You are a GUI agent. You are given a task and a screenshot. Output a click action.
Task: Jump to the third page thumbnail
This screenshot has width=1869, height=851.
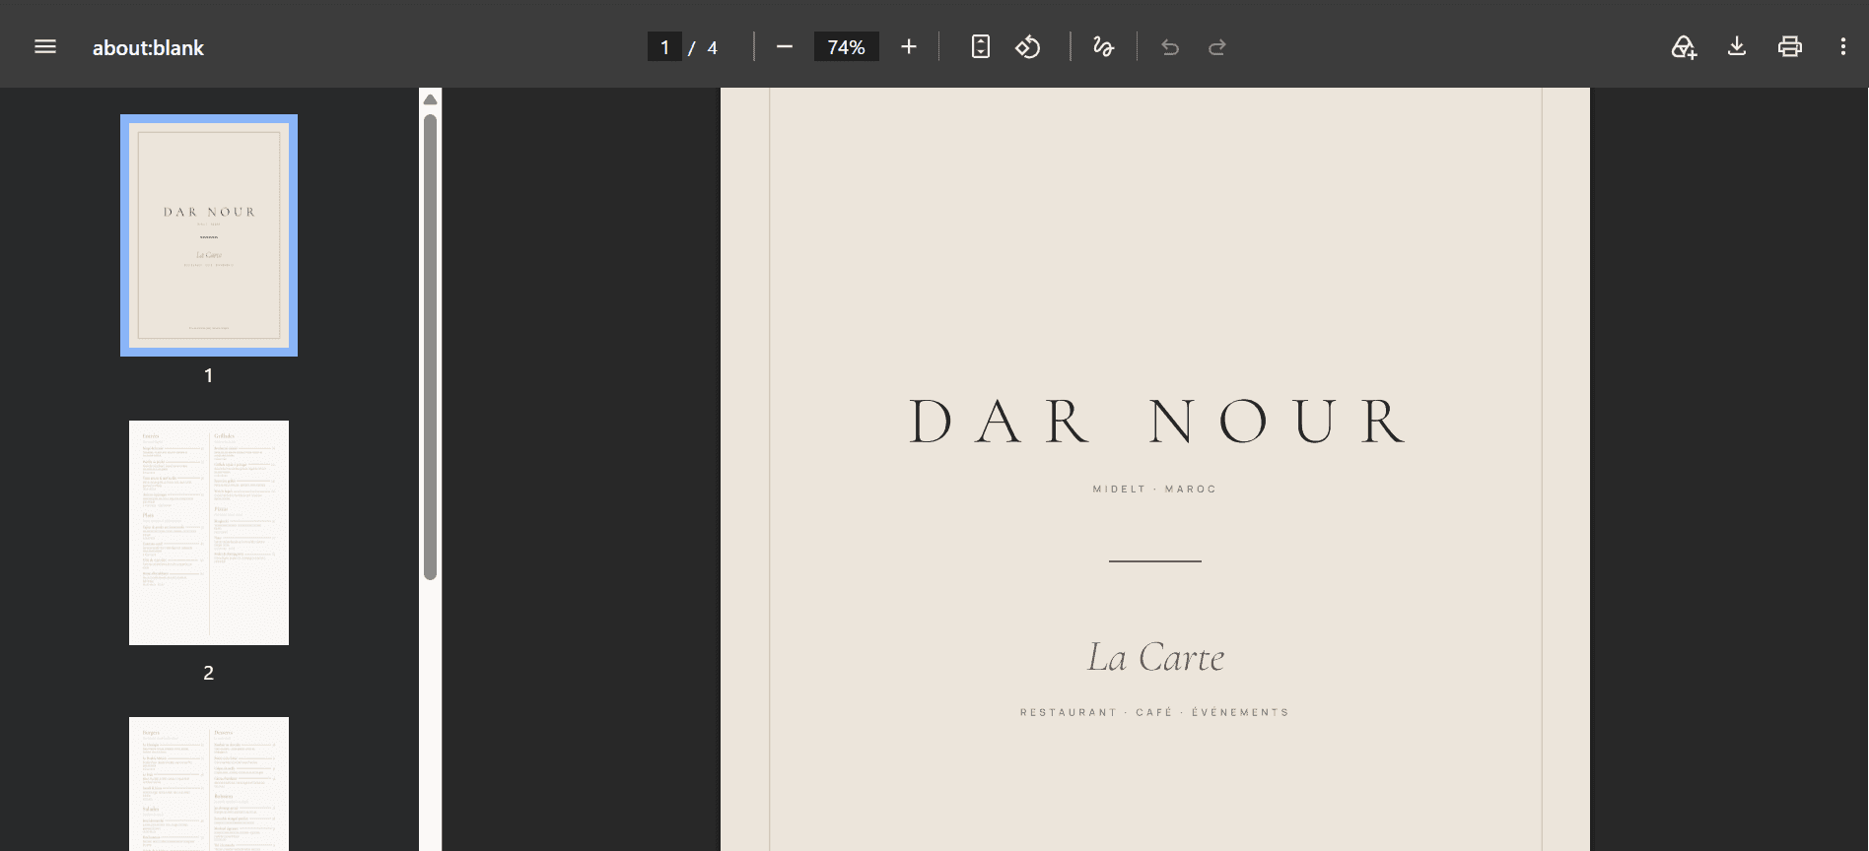tap(209, 784)
